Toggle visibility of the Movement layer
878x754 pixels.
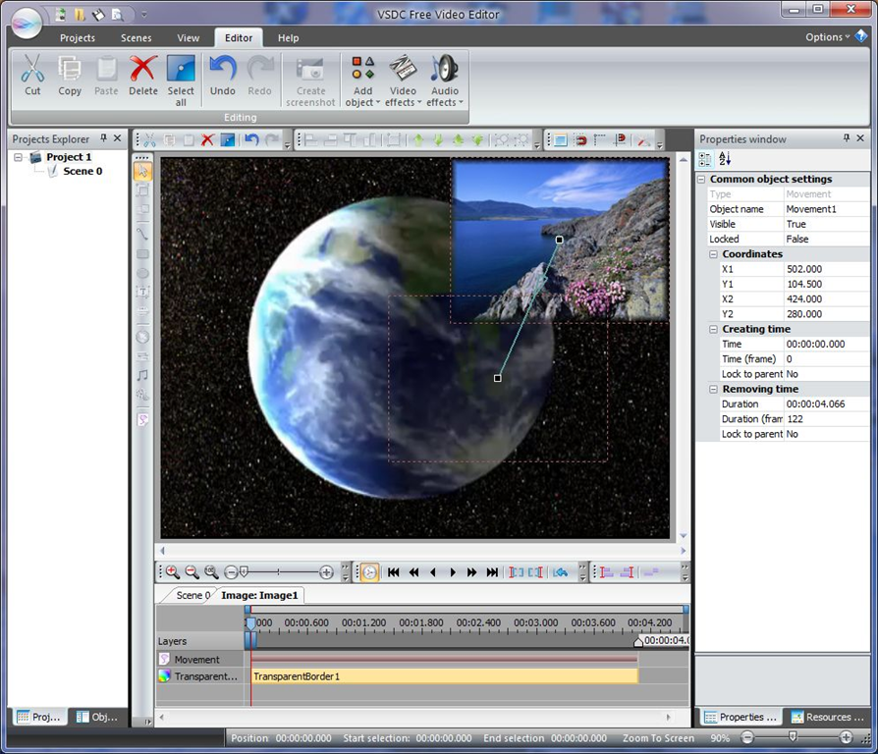(162, 659)
